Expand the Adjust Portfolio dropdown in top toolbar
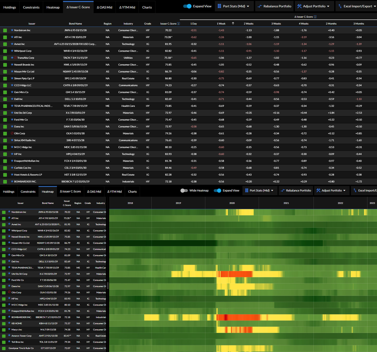Image resolution: width=377 pixels, height=352 pixels. [x=314, y=6]
